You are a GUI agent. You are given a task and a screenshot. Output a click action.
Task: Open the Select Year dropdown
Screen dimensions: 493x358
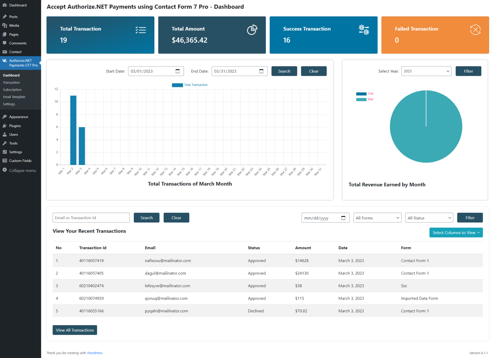coord(426,71)
